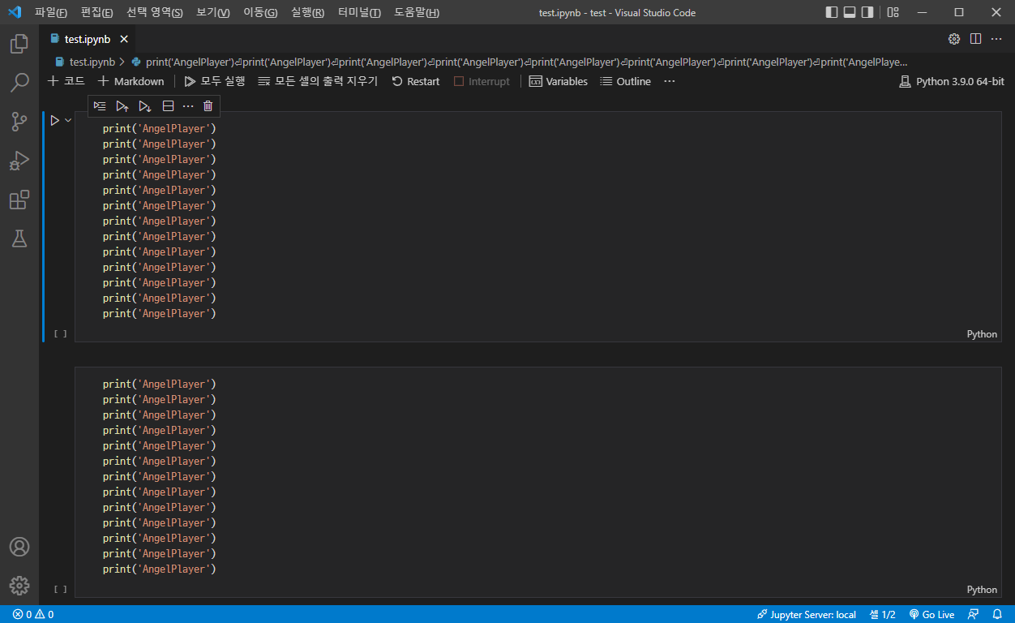Image resolution: width=1015 pixels, height=623 pixels.
Task: Open the Testing flask view
Action: coord(19,238)
